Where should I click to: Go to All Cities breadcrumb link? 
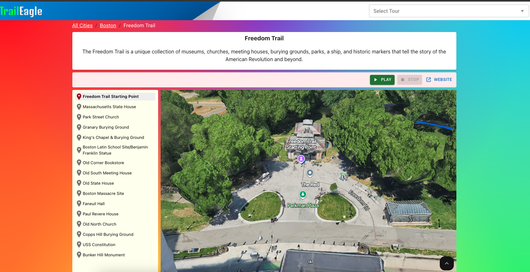click(x=82, y=26)
